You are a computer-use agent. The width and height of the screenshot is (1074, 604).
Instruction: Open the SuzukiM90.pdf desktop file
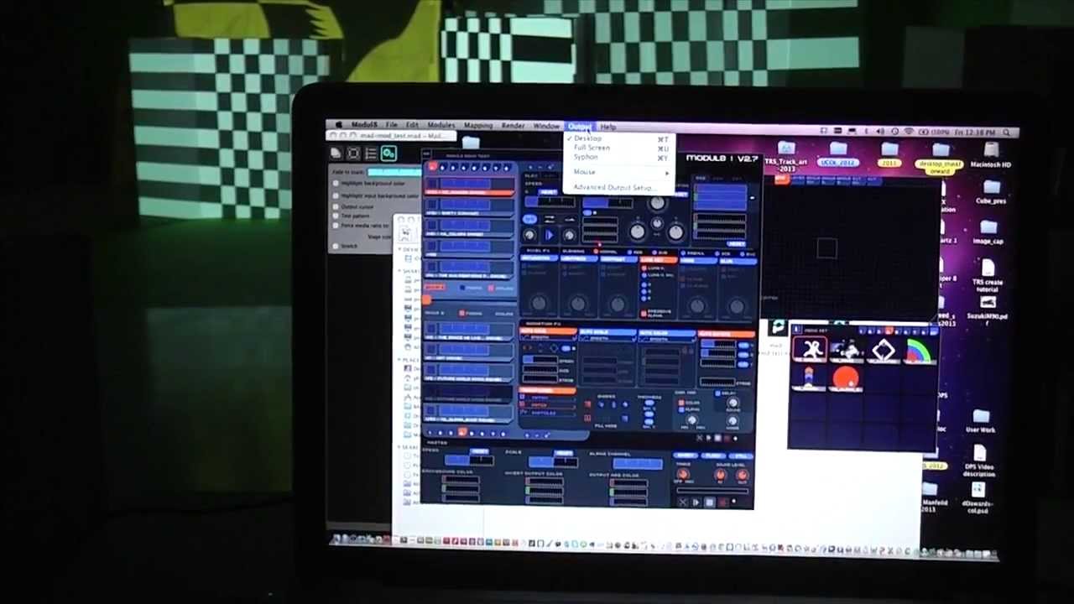click(x=988, y=309)
